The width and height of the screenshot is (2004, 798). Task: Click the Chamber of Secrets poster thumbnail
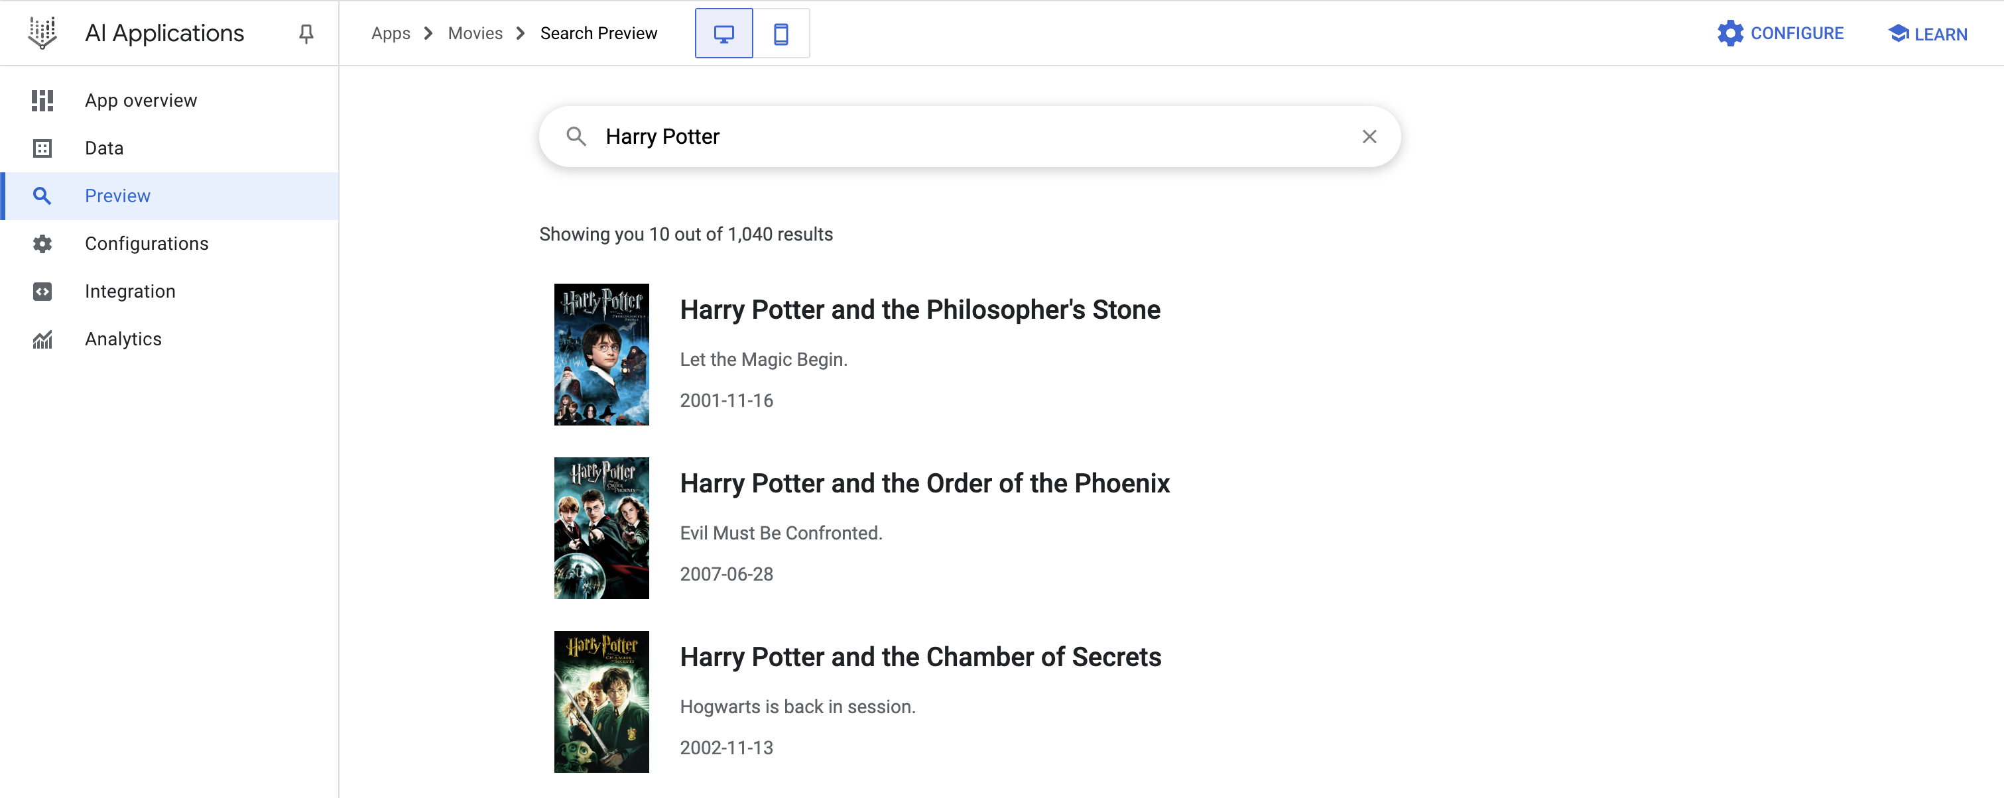coord(601,701)
